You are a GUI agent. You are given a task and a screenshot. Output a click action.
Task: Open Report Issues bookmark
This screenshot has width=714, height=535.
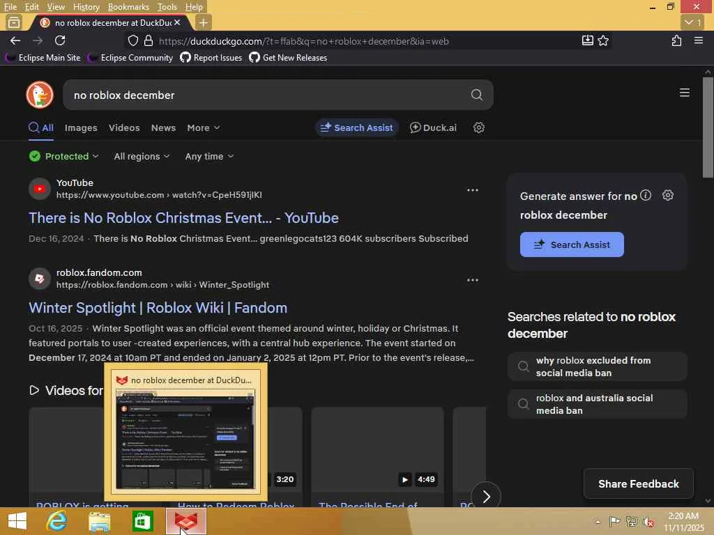[211, 58]
